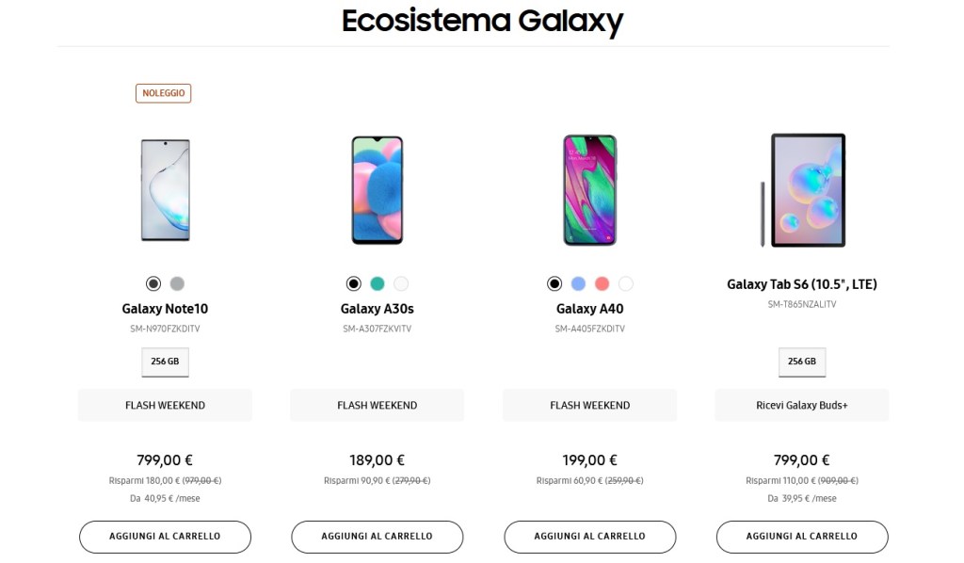The image size is (964, 563).
Task: Select black color swatch for Galaxy A40
Action: pos(554,283)
